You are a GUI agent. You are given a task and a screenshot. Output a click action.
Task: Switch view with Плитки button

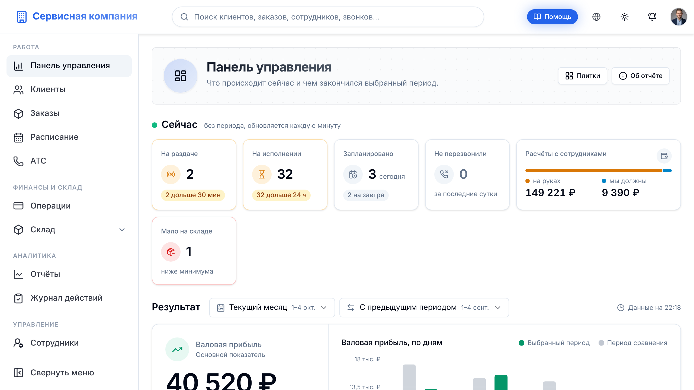(582, 76)
